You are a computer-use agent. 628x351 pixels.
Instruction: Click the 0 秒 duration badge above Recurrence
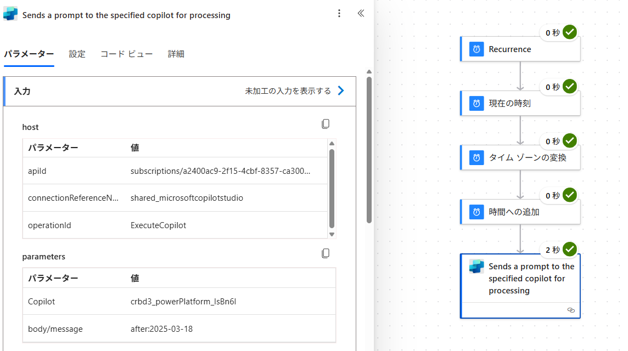click(553, 33)
